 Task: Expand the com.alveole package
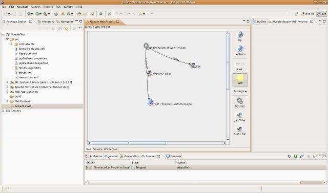[x=11, y=44]
